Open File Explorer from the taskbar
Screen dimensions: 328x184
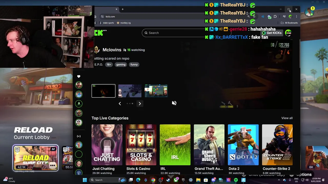pos(198,180)
